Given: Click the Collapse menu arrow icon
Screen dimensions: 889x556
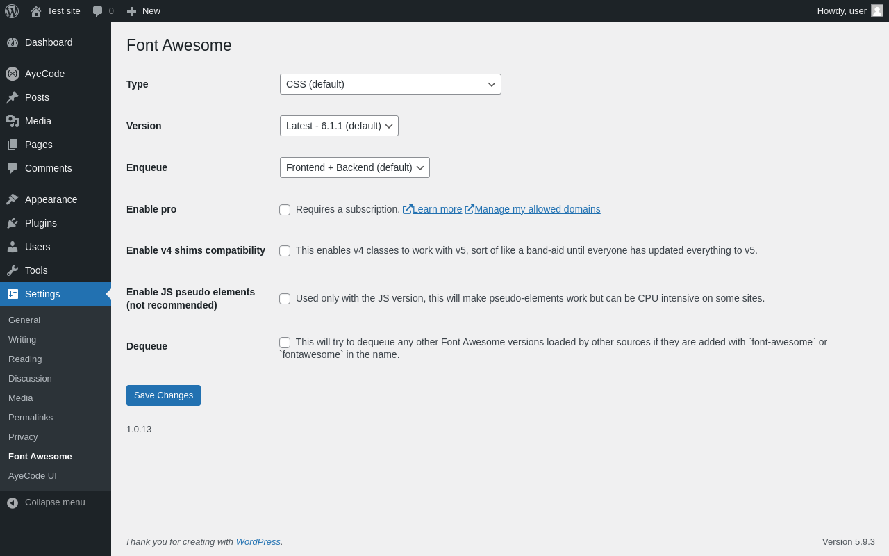Looking at the screenshot, I should (x=13, y=502).
